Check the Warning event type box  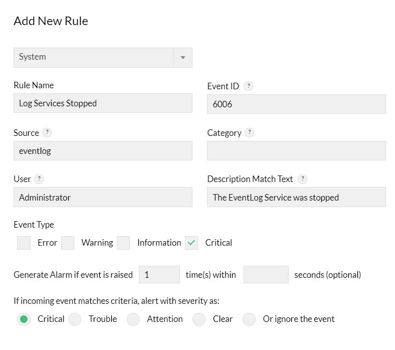68,243
